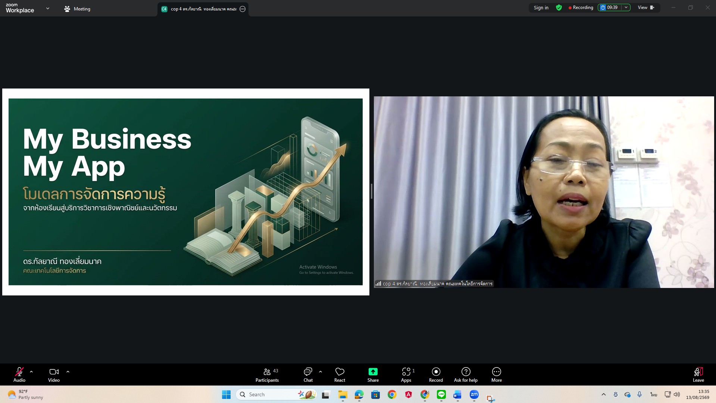Screen dimensions: 716x403
Task: Open network settings from tray icon
Action: (668, 394)
